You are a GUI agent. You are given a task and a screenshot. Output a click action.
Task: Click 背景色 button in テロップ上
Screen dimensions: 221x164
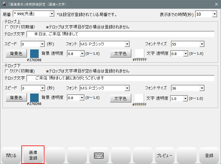click(x=16, y=53)
